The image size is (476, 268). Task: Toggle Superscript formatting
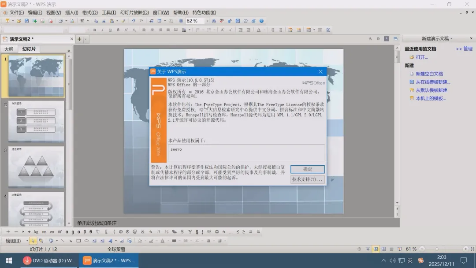click(126, 30)
